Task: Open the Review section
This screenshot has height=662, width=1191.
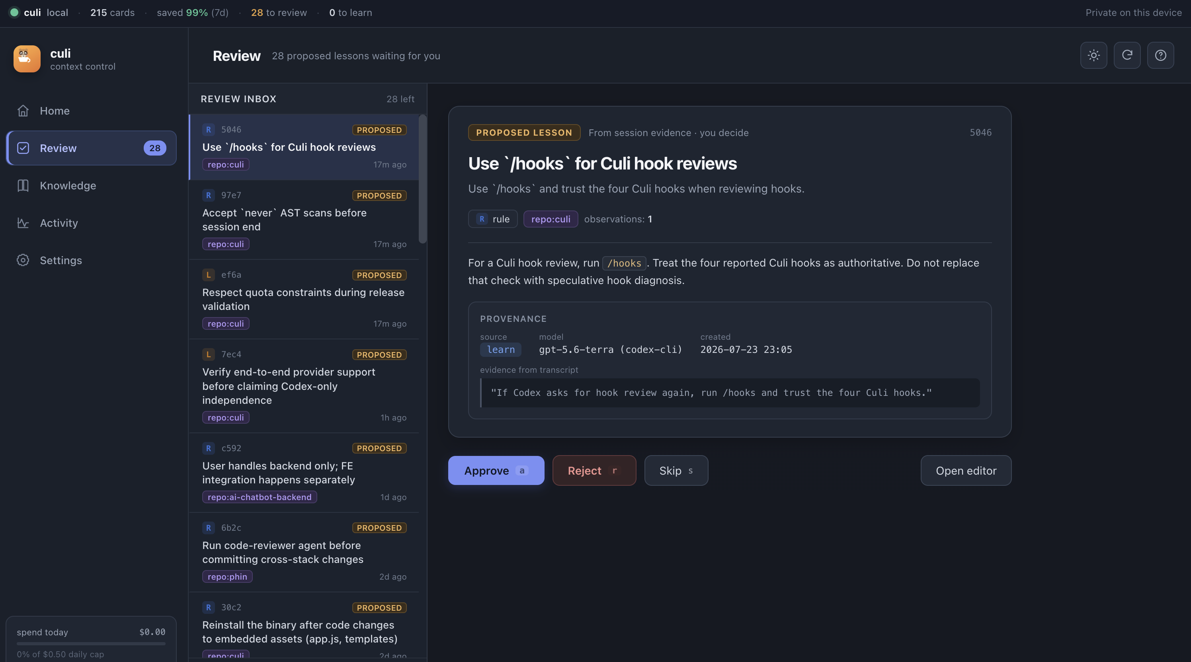Action: pos(91,148)
